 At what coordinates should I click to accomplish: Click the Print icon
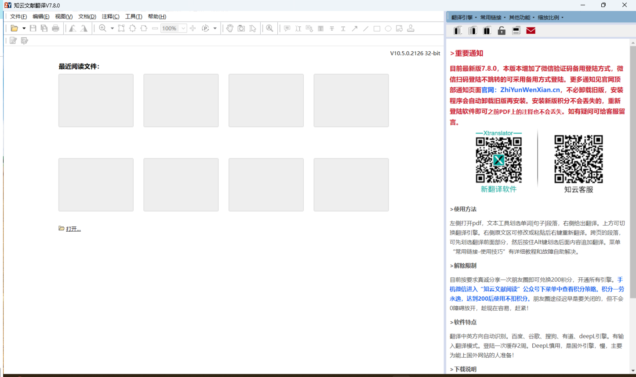point(55,29)
